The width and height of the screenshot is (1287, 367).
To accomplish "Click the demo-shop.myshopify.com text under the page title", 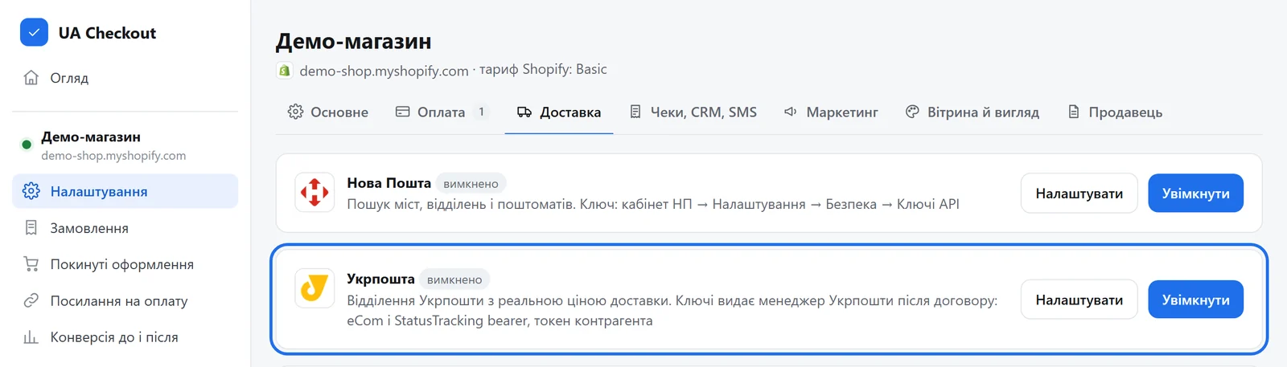I will tap(384, 71).
